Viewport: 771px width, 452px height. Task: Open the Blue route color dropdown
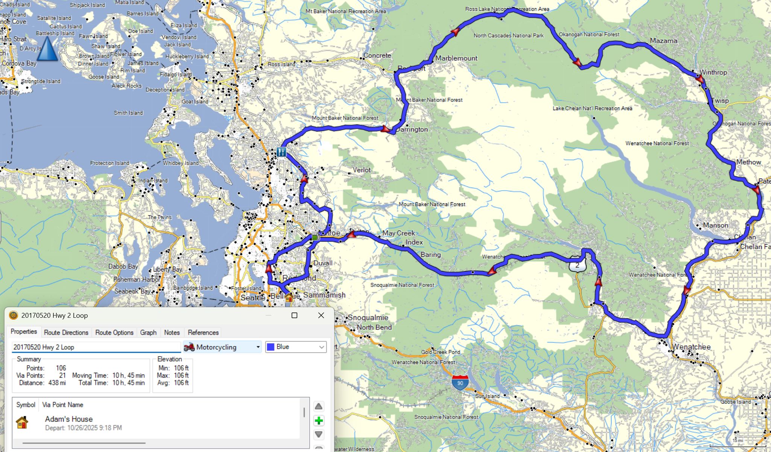[296, 347]
